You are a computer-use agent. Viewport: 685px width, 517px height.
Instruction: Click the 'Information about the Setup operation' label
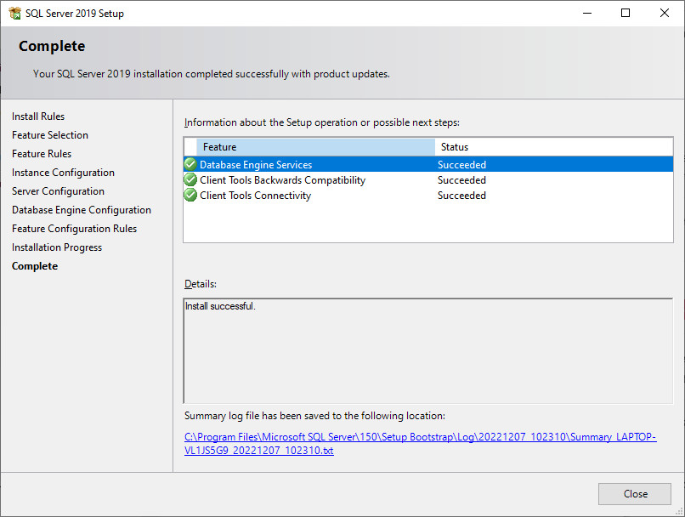[x=322, y=122]
